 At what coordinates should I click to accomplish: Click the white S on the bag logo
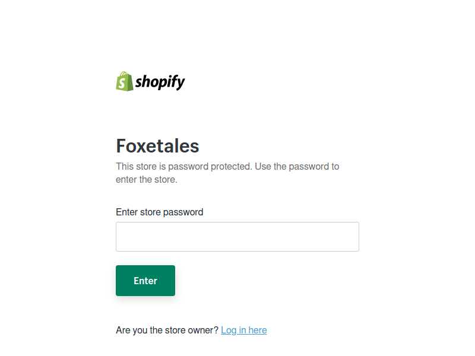pos(122,82)
